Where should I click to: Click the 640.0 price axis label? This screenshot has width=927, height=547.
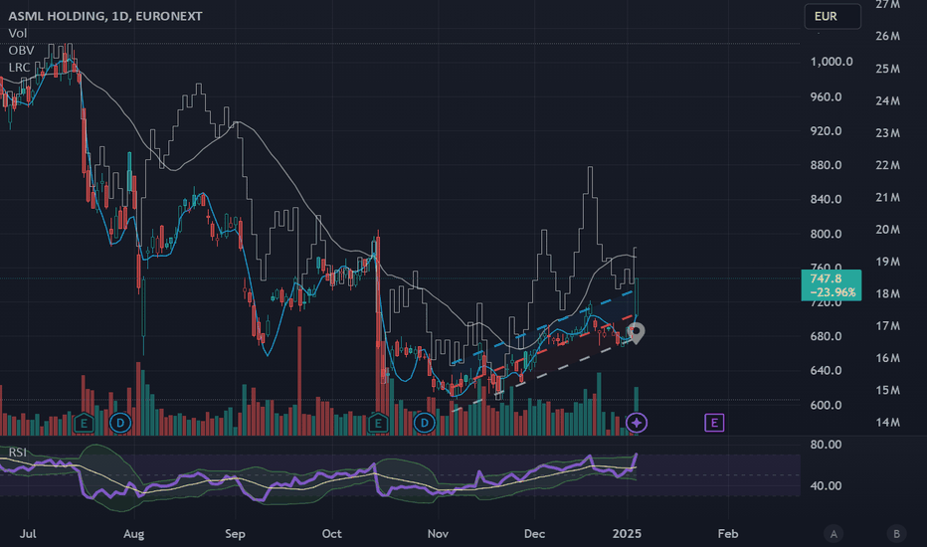click(826, 370)
